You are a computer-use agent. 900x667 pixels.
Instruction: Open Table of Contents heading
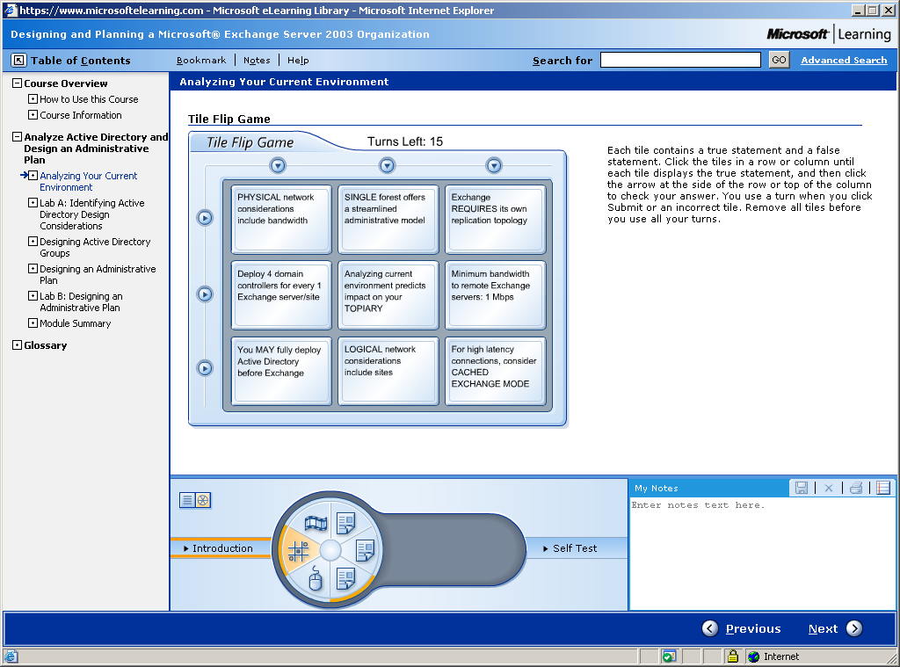coord(80,61)
